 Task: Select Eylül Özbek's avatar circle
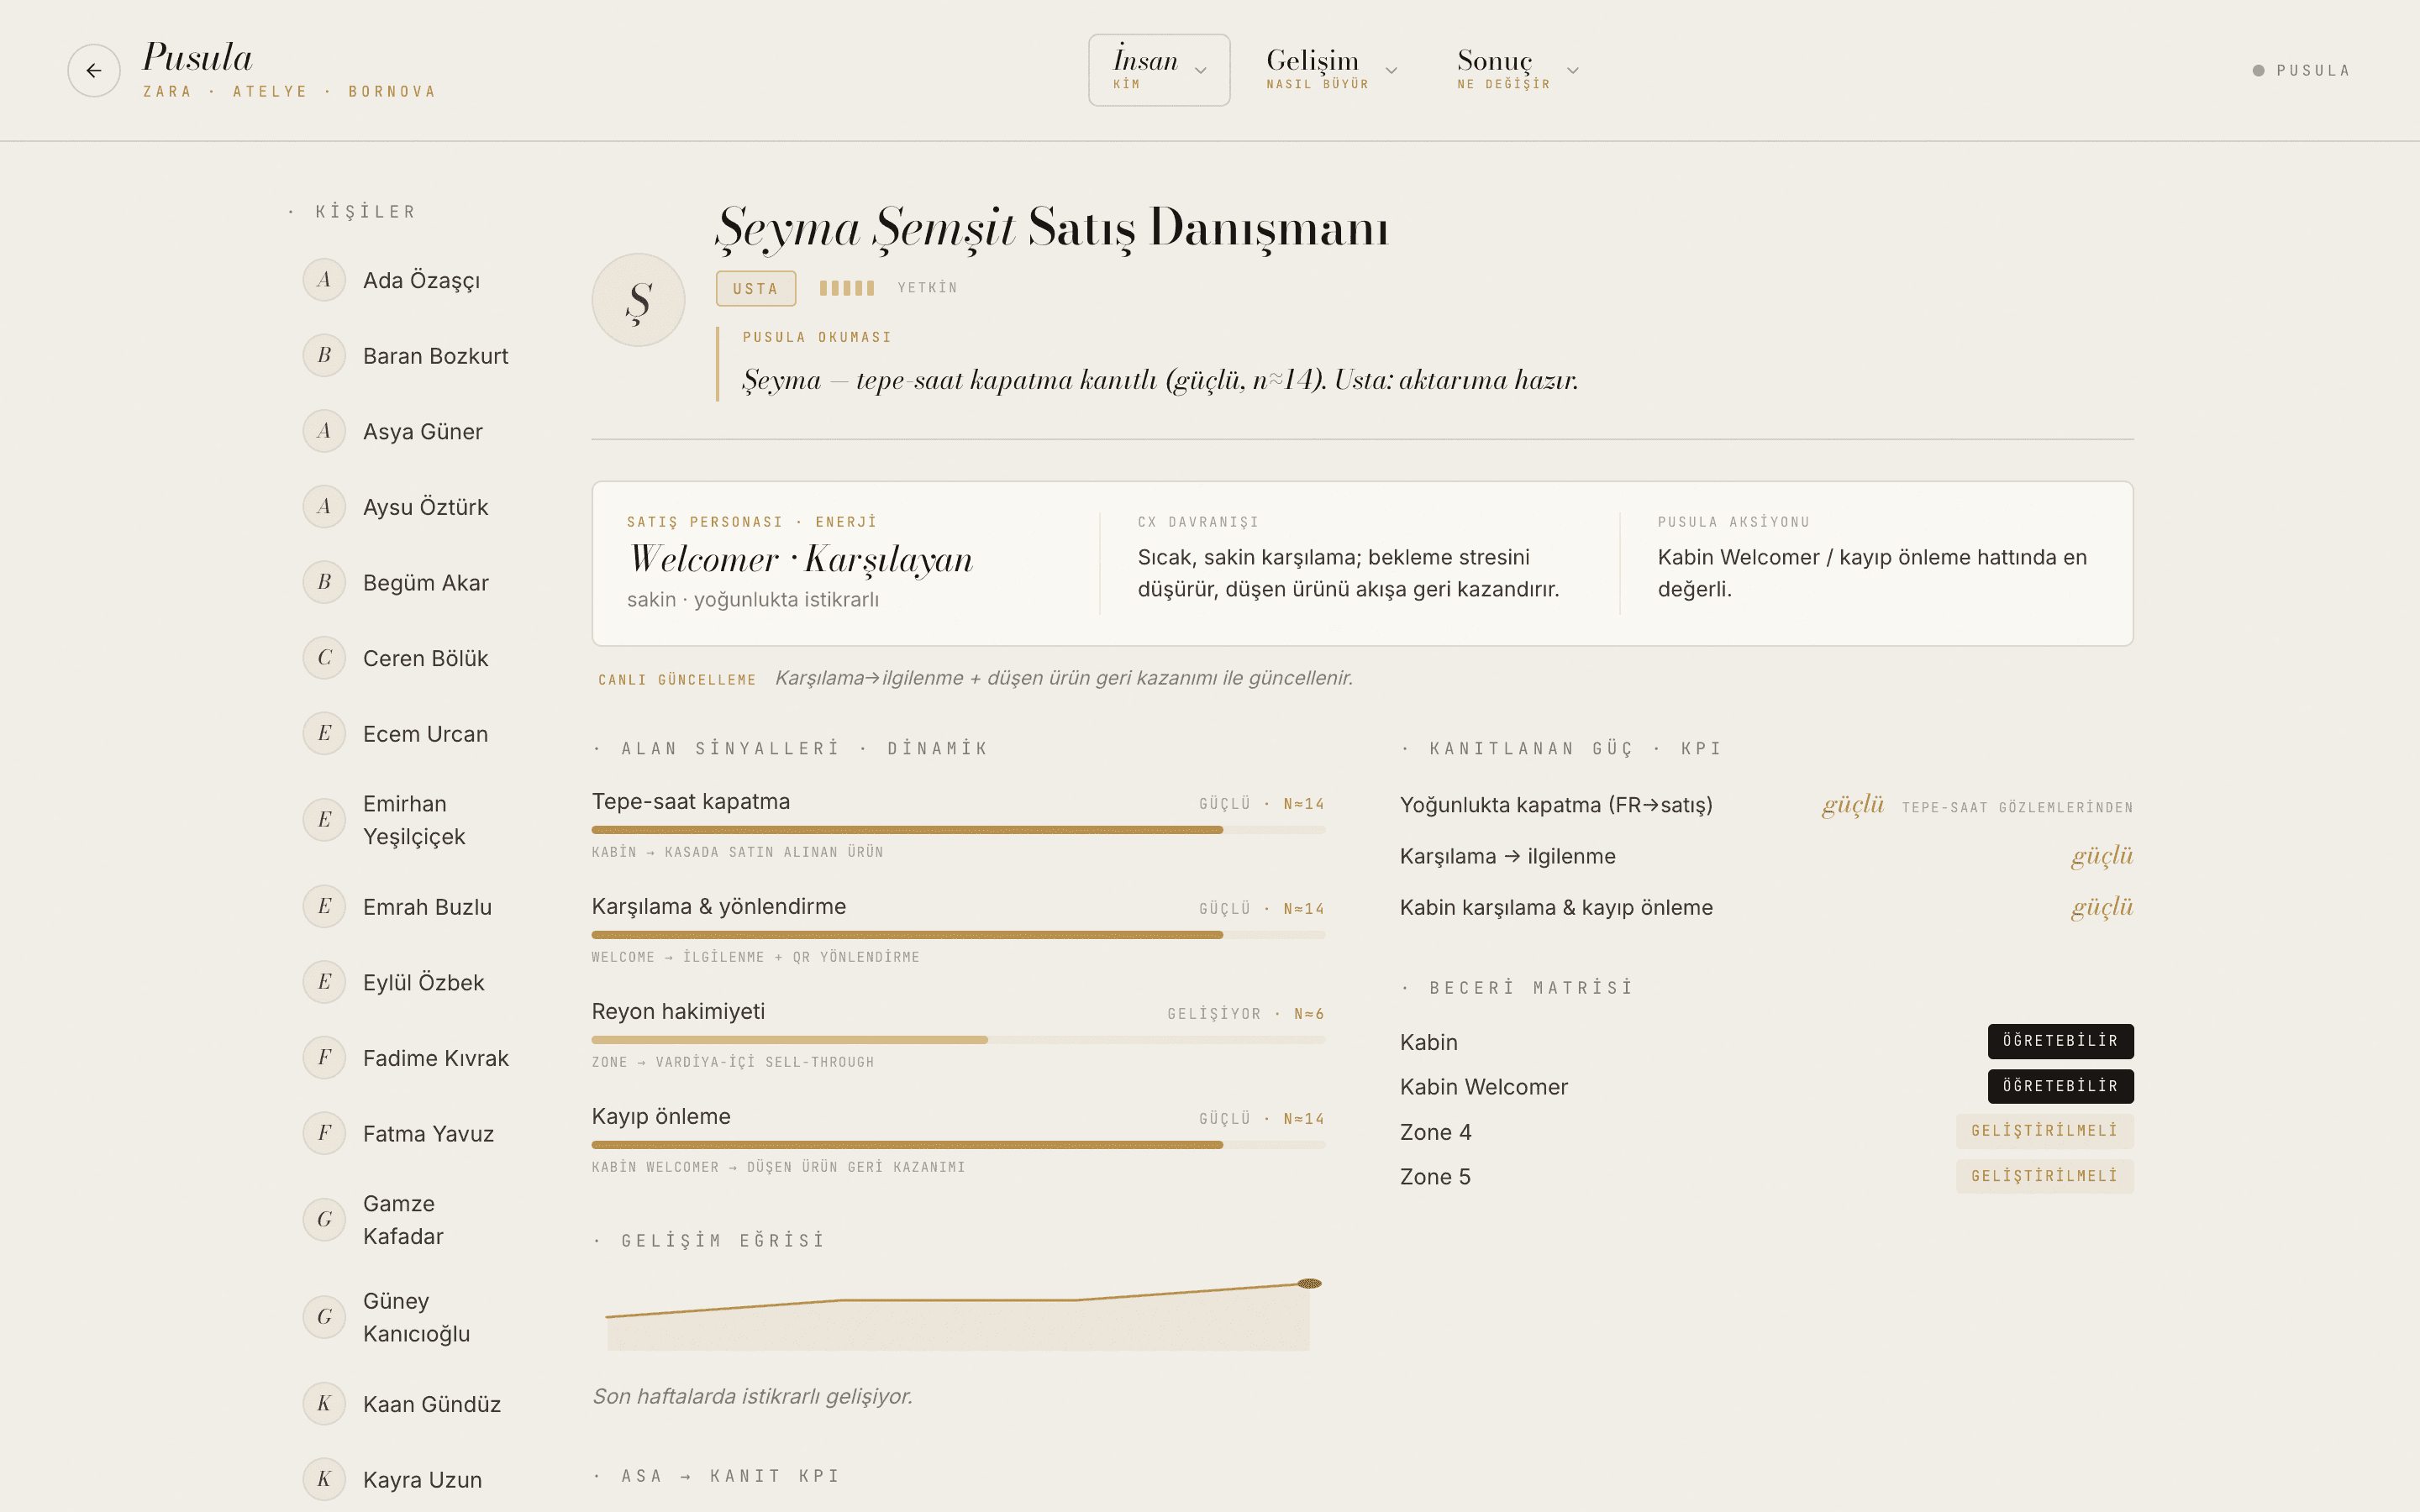point(324,982)
